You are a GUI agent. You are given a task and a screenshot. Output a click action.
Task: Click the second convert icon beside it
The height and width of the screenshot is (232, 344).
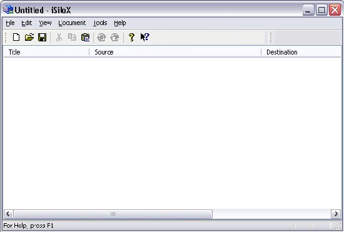(x=114, y=37)
